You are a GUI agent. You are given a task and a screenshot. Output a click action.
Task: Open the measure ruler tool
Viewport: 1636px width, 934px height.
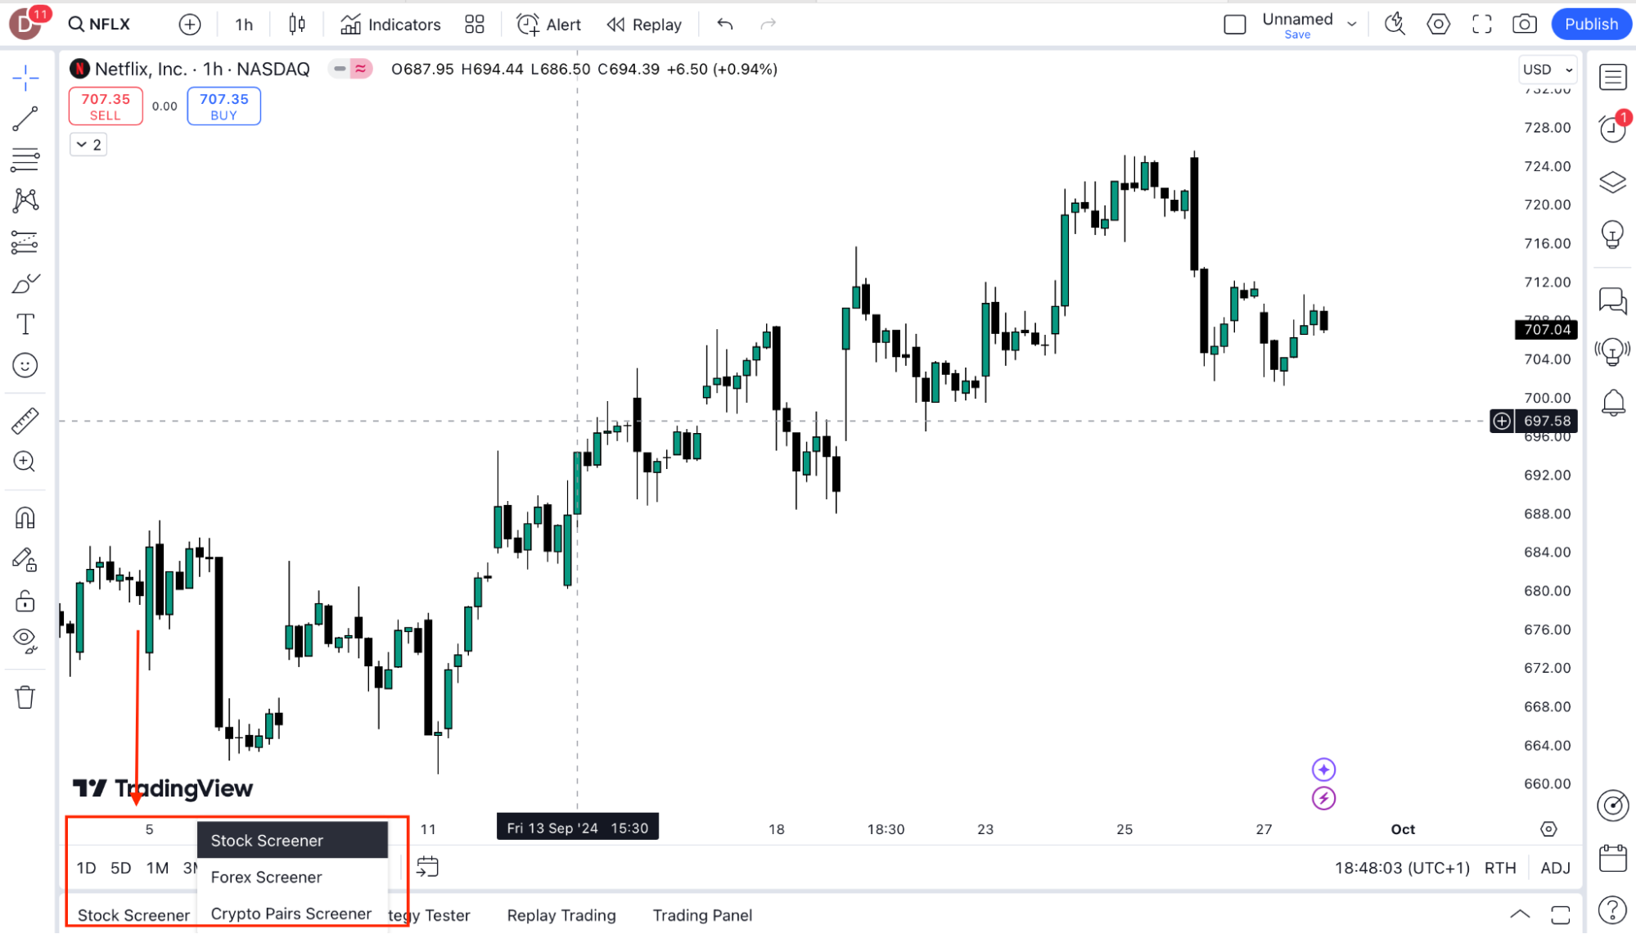pyautogui.click(x=25, y=421)
